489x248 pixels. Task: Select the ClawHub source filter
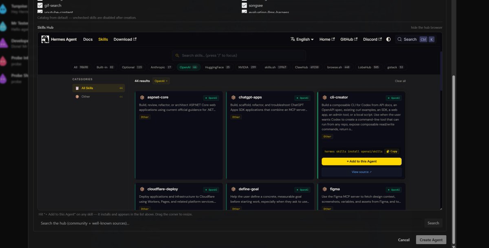point(307,67)
